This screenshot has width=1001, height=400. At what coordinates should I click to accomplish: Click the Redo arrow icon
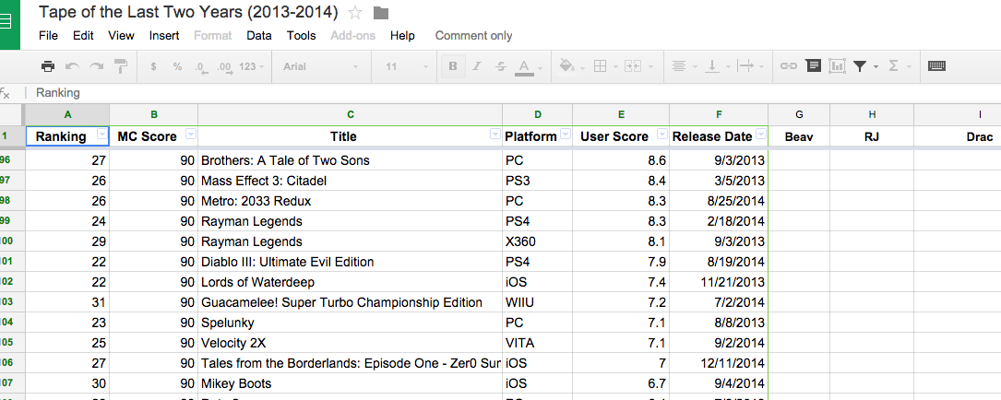tap(96, 66)
